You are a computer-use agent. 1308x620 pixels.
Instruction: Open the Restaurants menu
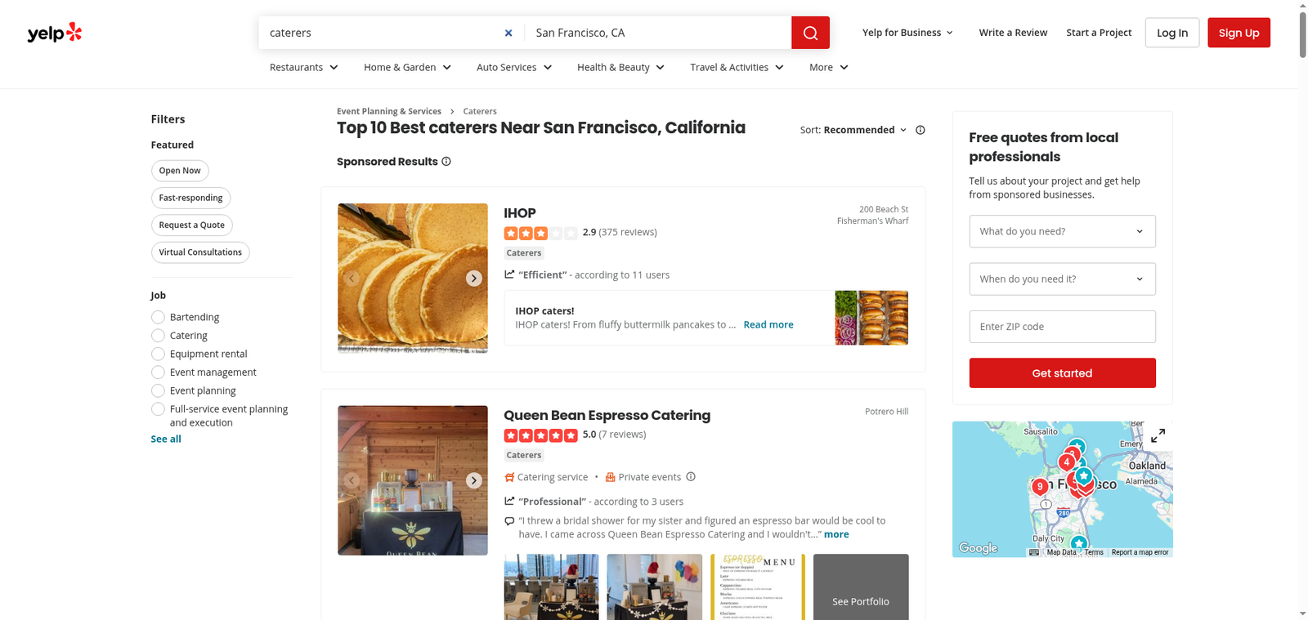[x=303, y=67]
